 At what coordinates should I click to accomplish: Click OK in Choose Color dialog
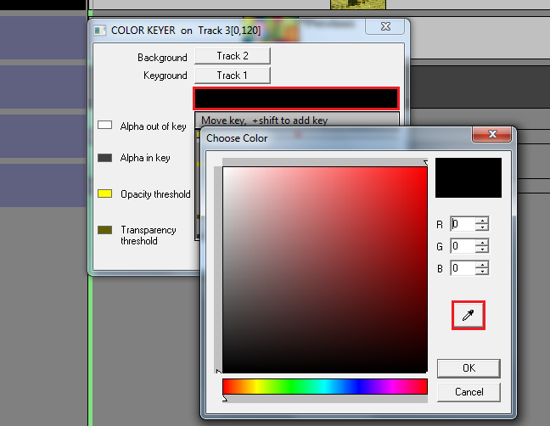[469, 368]
